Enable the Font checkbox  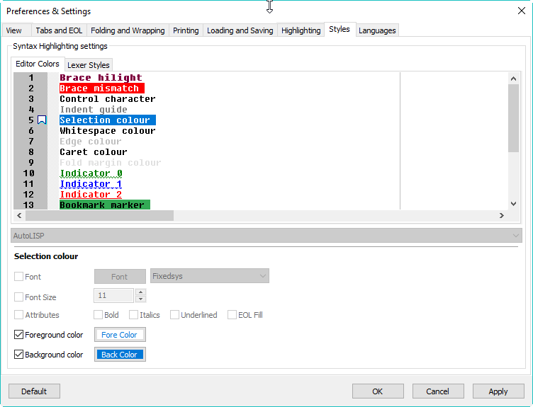pos(18,276)
